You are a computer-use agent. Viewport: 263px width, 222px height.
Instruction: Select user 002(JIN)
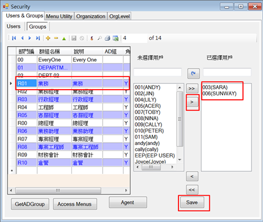[144, 94]
